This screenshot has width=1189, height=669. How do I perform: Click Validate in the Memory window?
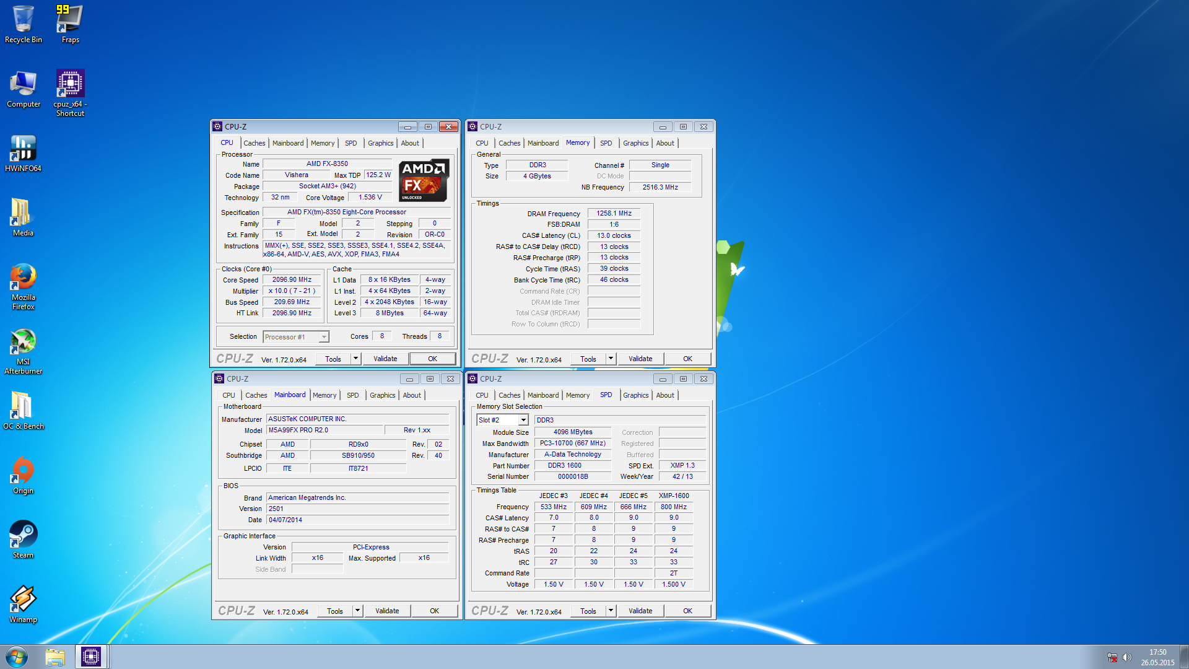[640, 359]
